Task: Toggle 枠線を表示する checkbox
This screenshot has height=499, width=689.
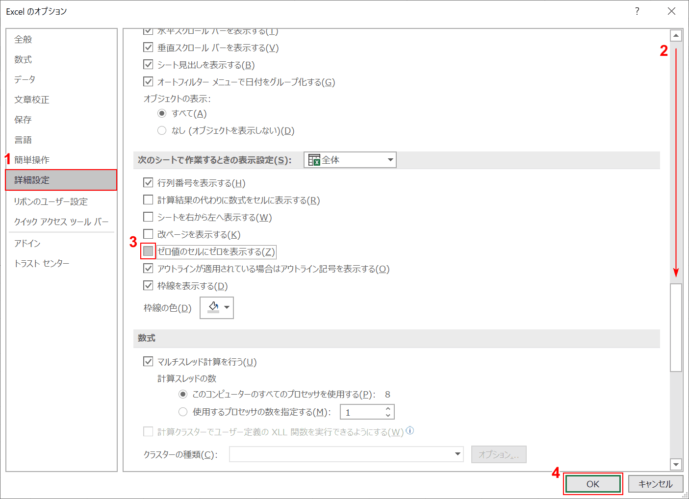Action: point(148,286)
